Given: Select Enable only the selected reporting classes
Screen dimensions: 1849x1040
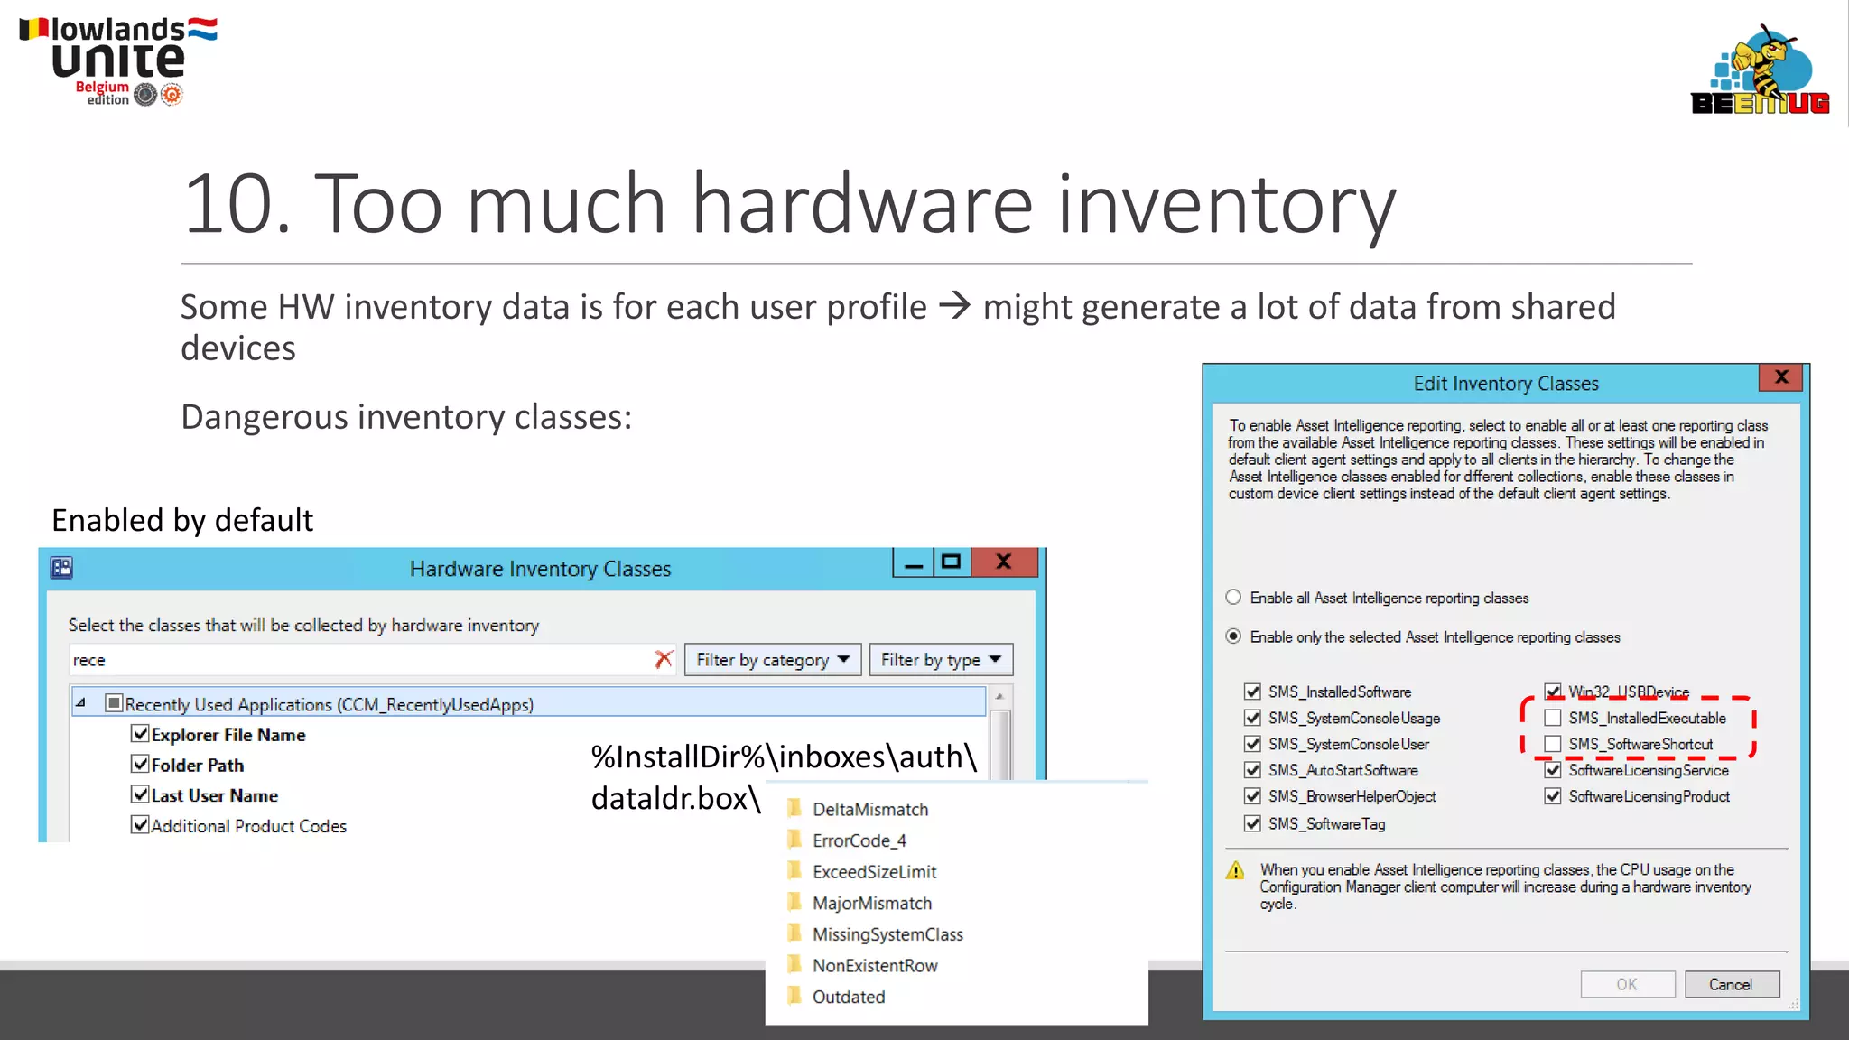Looking at the screenshot, I should (1233, 636).
